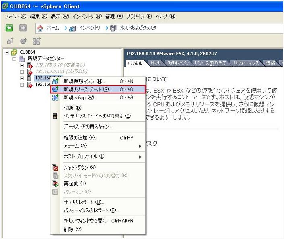
Task: Open the 編集 (E) menu
Action: [x=38, y=17]
